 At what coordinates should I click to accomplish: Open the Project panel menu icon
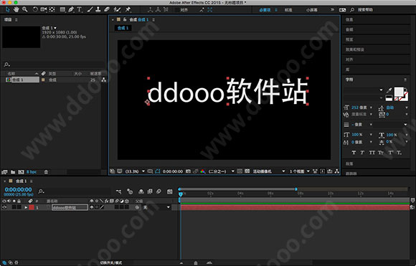click(x=16, y=19)
